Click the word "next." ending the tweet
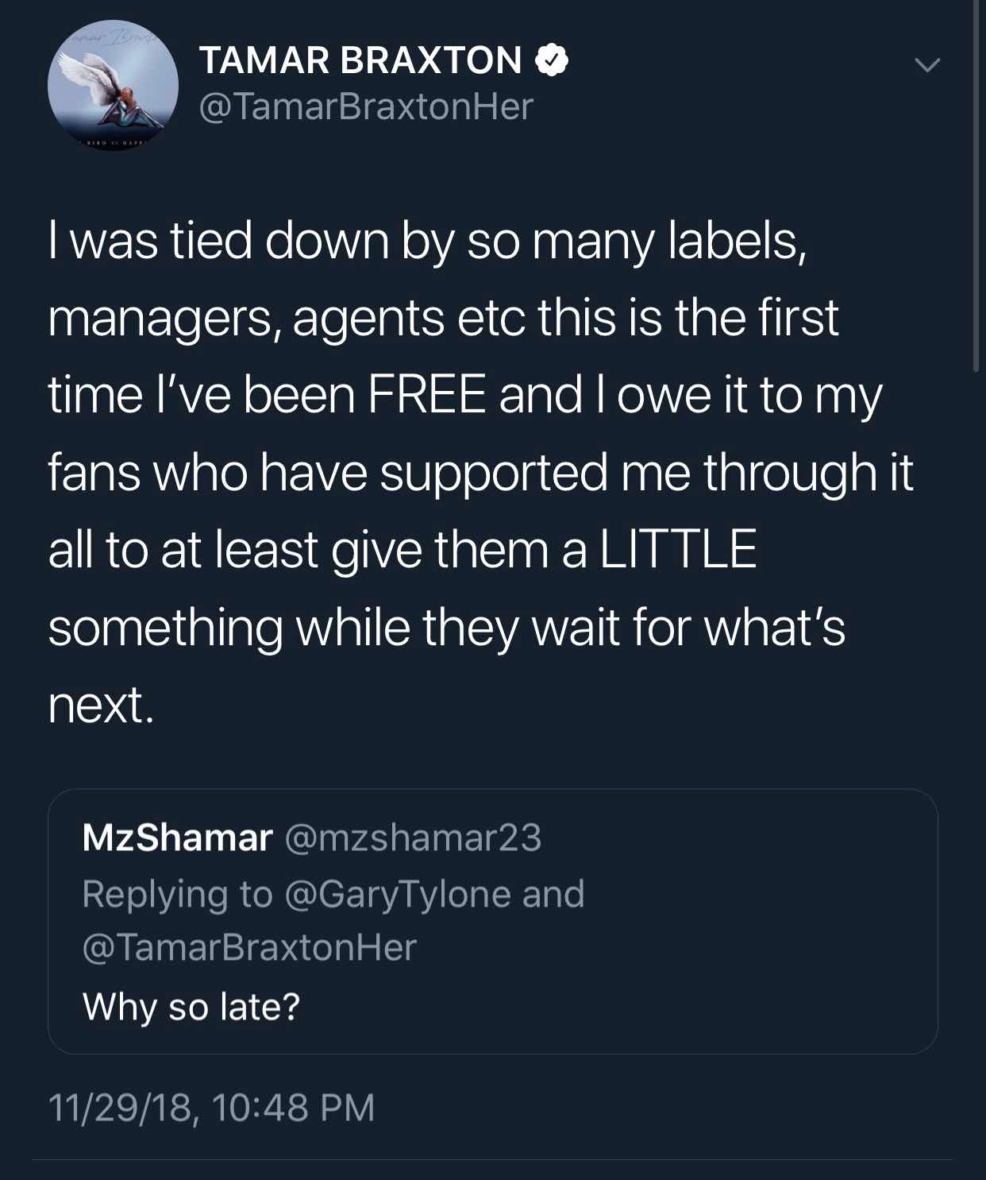 [99, 705]
